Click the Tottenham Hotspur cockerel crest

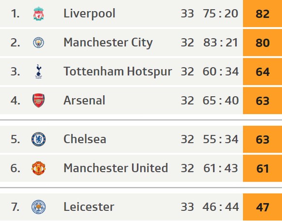38,71
